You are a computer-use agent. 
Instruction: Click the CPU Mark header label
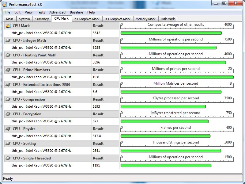[21, 26]
